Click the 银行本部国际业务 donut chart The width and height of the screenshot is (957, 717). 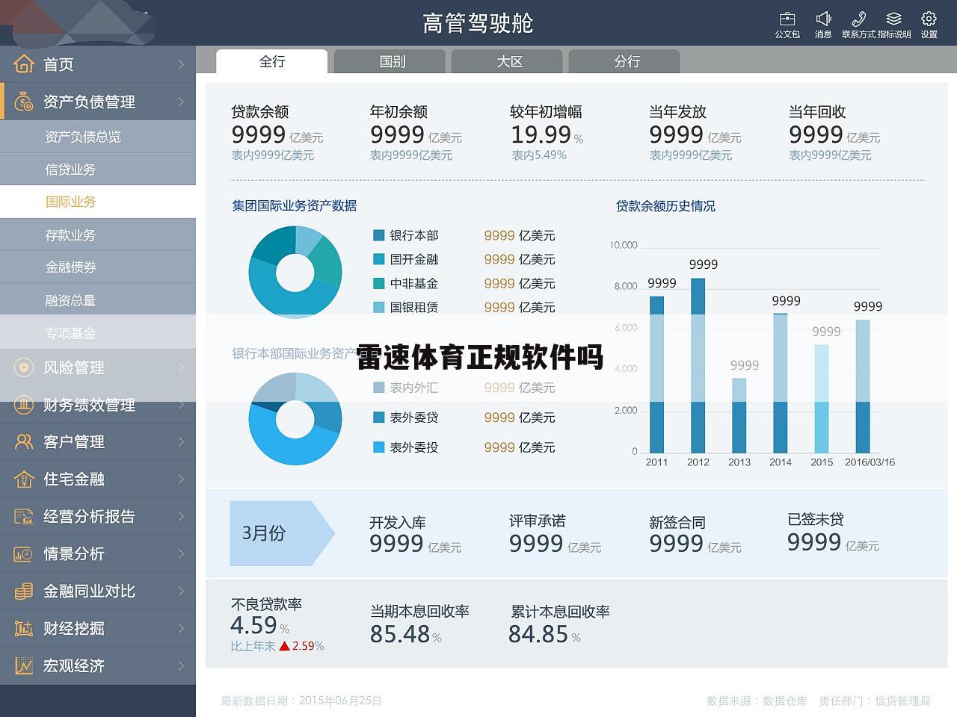[x=295, y=419]
